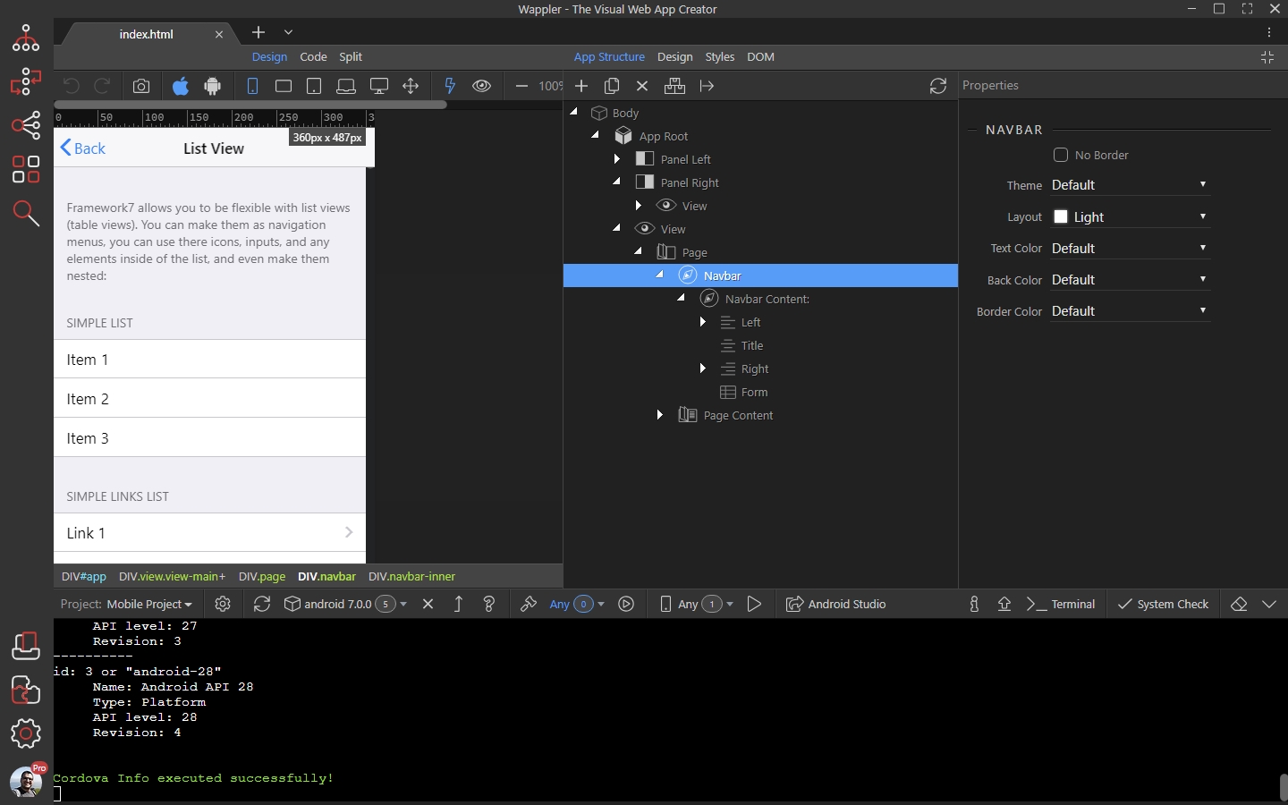Click the help question mark icon
1288x805 pixels.
point(488,604)
